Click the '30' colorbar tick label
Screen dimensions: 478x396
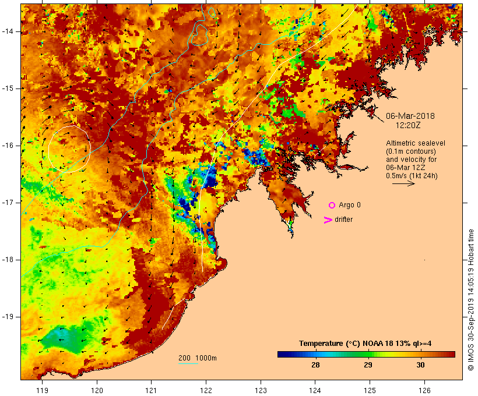point(420,365)
